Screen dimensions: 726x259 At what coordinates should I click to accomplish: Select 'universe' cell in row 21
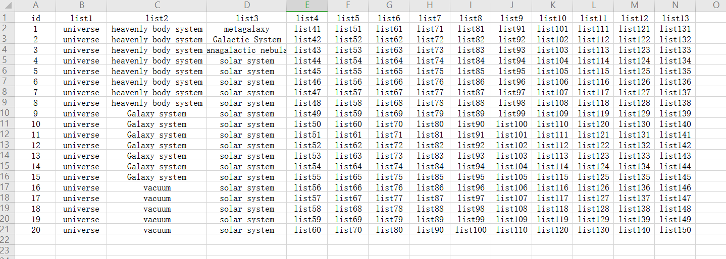(x=81, y=230)
